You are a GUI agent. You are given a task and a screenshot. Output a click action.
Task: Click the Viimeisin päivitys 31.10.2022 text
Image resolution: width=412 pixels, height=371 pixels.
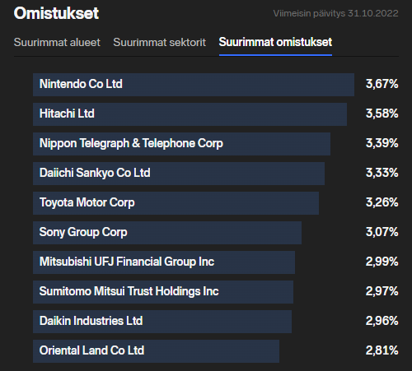[335, 13]
